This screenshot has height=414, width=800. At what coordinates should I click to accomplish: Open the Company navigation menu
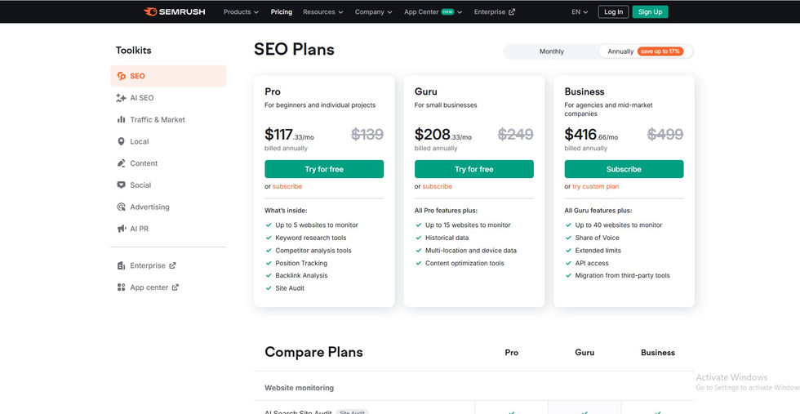(x=373, y=12)
